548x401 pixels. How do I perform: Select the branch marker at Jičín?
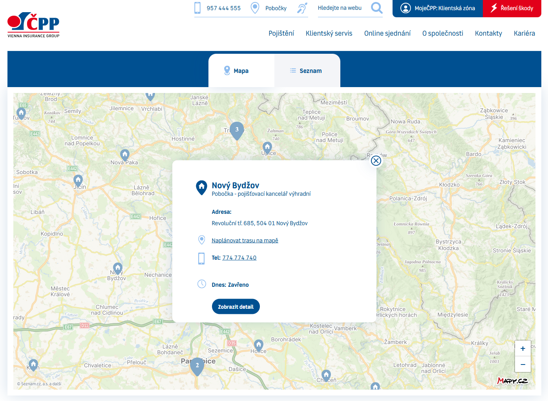tap(78, 181)
